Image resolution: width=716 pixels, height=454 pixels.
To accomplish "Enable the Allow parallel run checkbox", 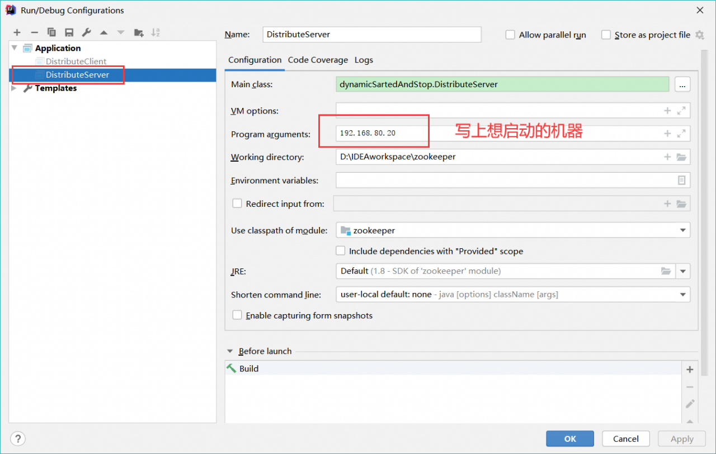I will [510, 35].
